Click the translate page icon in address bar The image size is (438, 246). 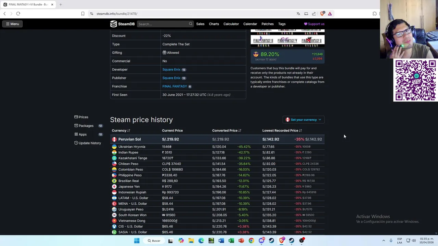(298, 14)
